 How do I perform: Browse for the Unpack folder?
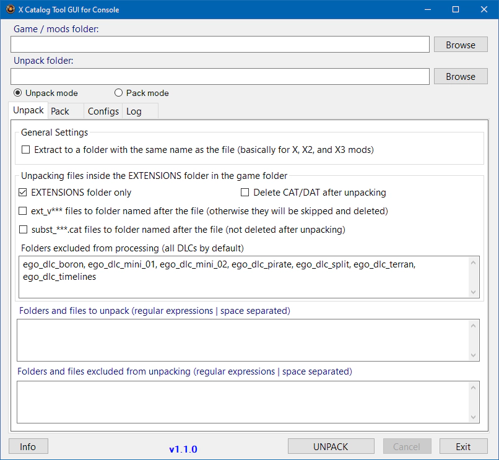[x=460, y=76]
